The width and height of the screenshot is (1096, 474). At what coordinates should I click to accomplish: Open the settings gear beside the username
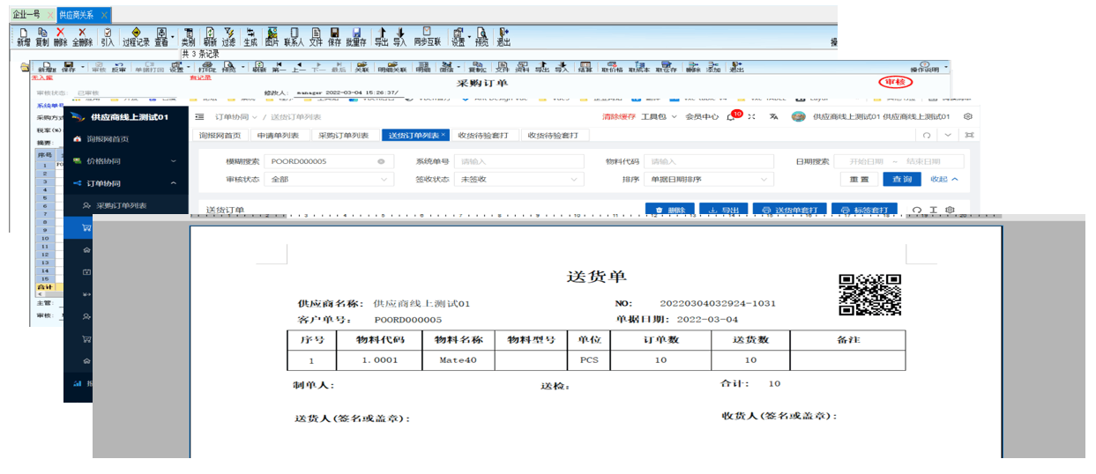967,116
